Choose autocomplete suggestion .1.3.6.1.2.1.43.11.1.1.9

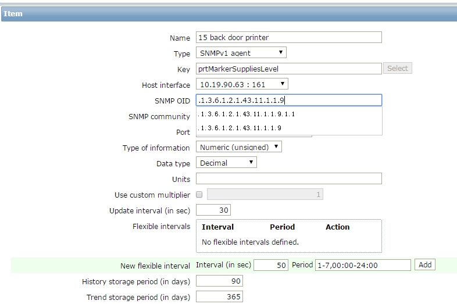288,128
